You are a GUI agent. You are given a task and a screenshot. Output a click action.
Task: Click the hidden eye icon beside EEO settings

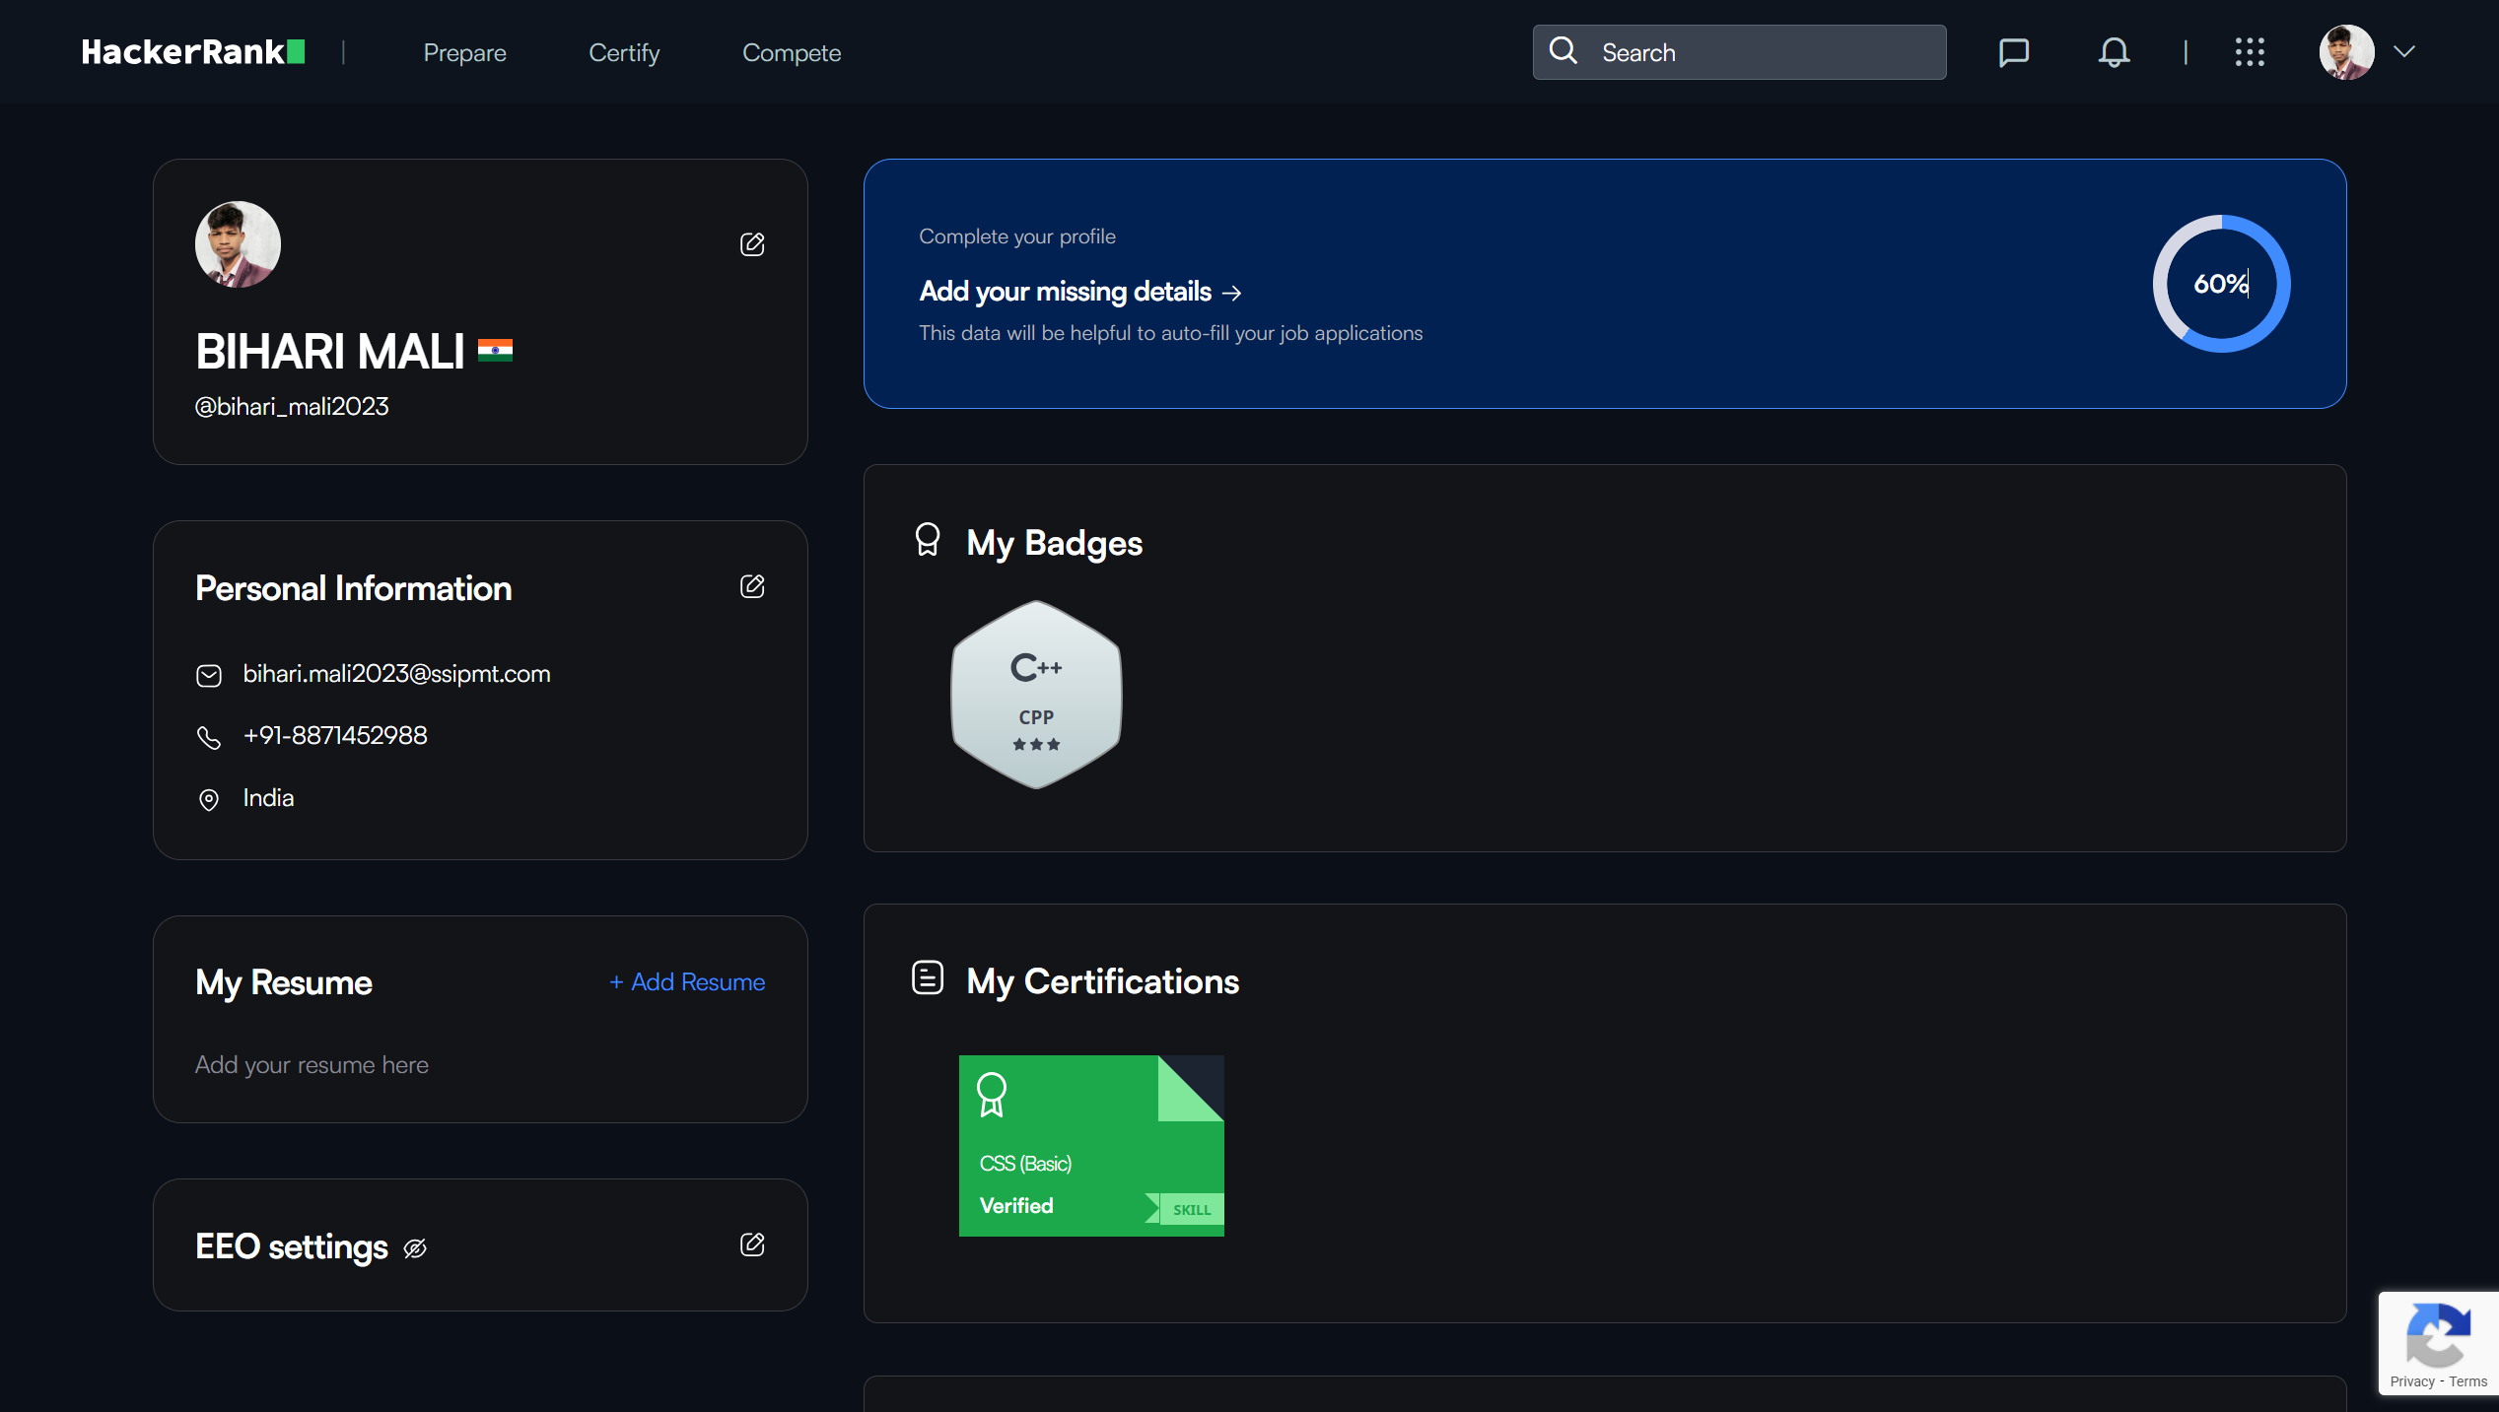[x=415, y=1248]
